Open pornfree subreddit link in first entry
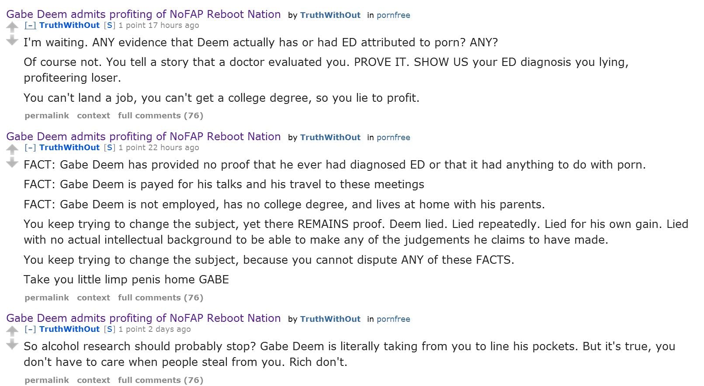The image size is (704, 386). tap(393, 15)
